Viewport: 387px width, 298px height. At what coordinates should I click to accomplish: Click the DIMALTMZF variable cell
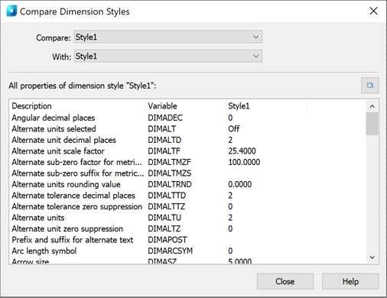169,162
